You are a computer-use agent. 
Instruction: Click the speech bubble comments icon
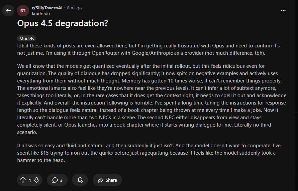coord(55,180)
